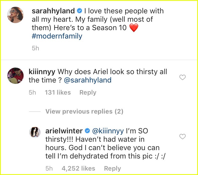This screenshot has height=175, width=198.
Task: Click the red heart emoji
Action: [134, 28]
